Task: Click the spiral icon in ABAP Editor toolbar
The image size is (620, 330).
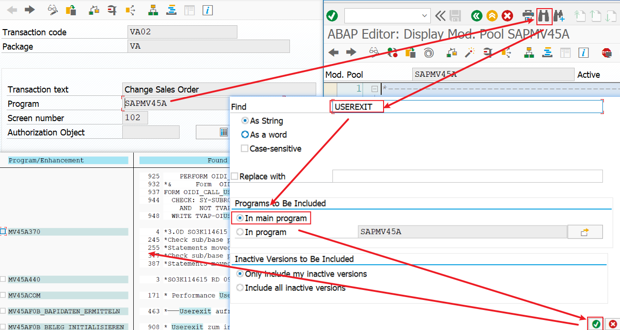Action: [x=429, y=52]
